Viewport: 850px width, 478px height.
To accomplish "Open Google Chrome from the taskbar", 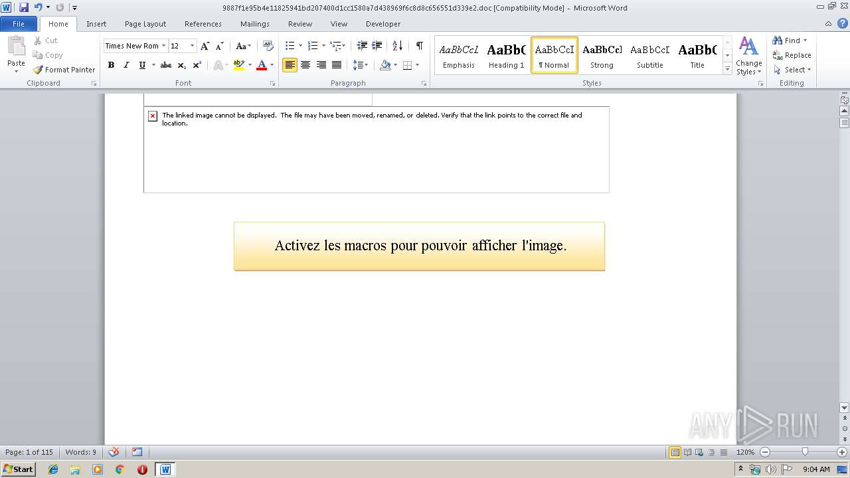I will point(120,469).
